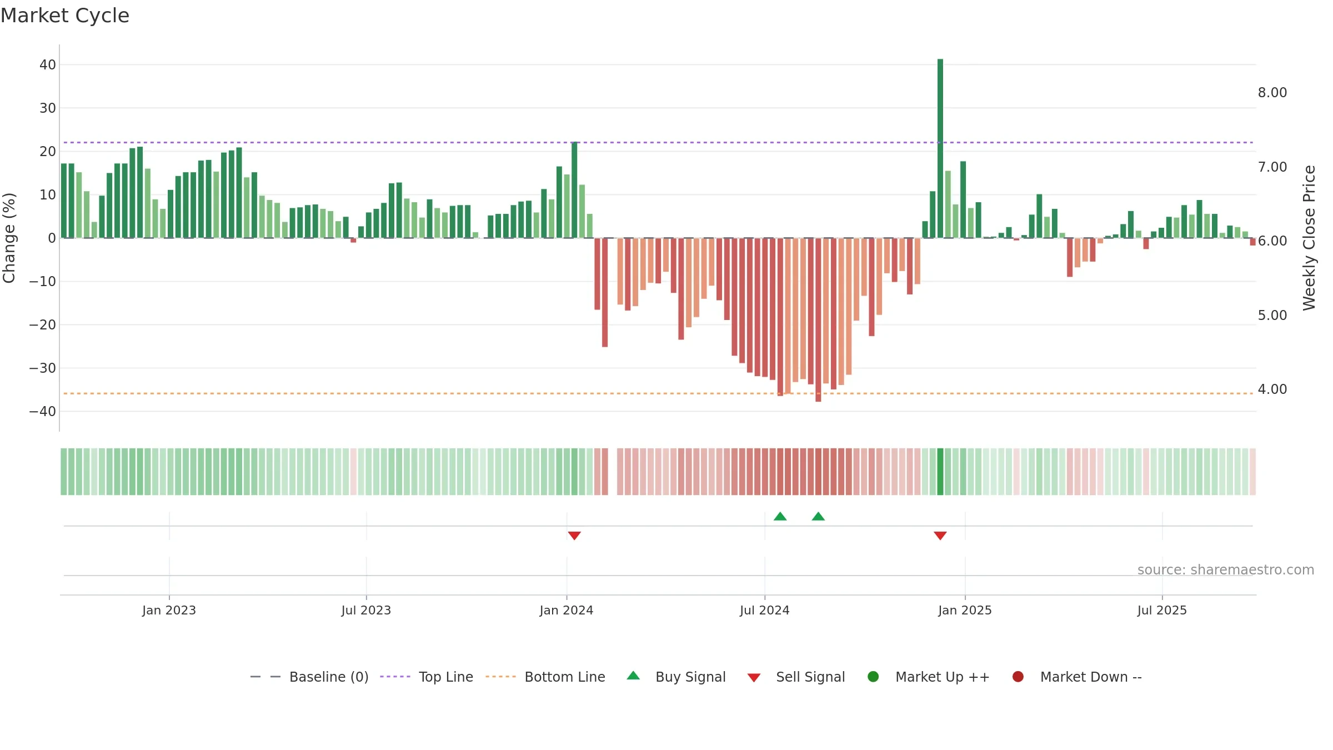Click the purple dotted Top Line legend swatch

pos(395,677)
